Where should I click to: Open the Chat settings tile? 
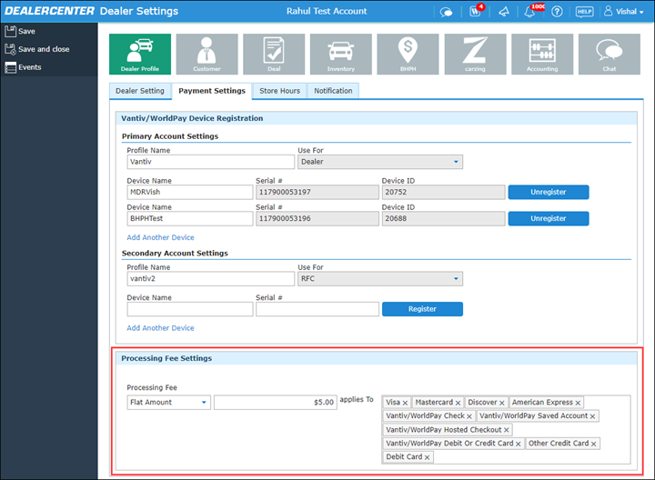click(x=610, y=55)
